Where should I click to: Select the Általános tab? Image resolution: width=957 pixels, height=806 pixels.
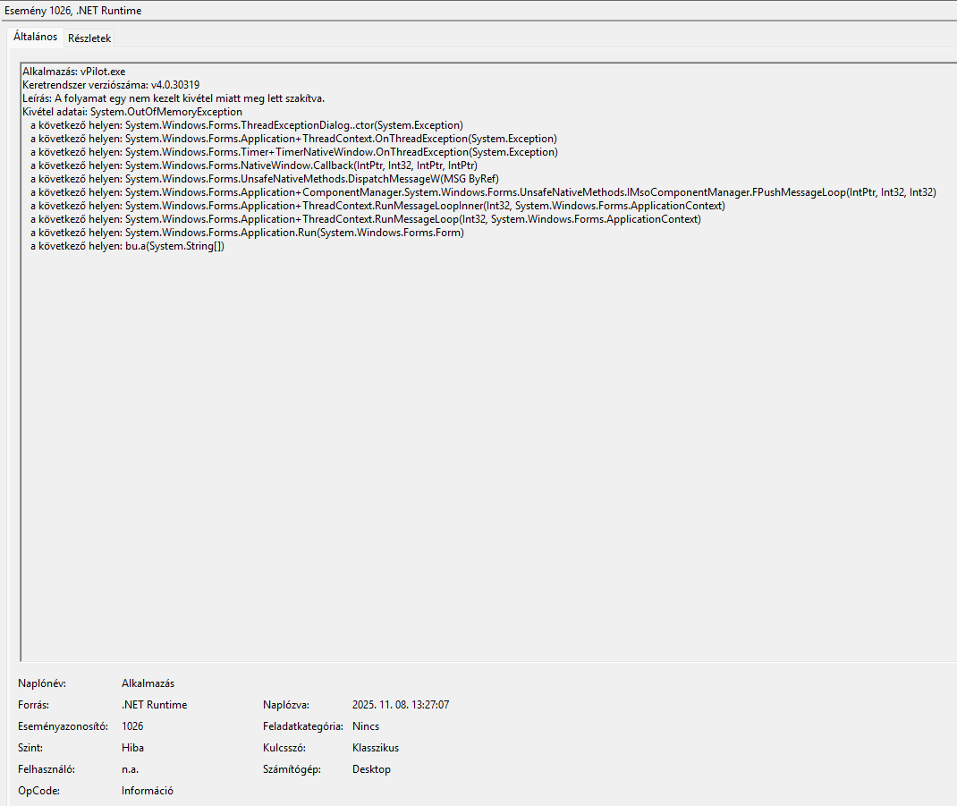(x=36, y=38)
